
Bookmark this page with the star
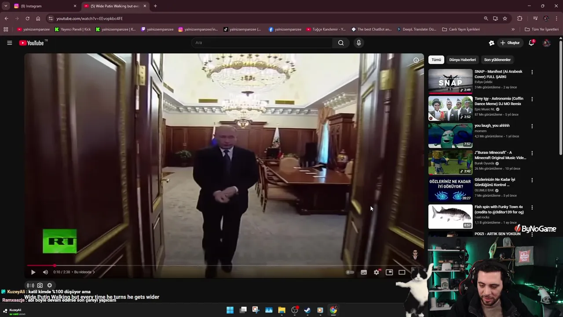(x=505, y=18)
